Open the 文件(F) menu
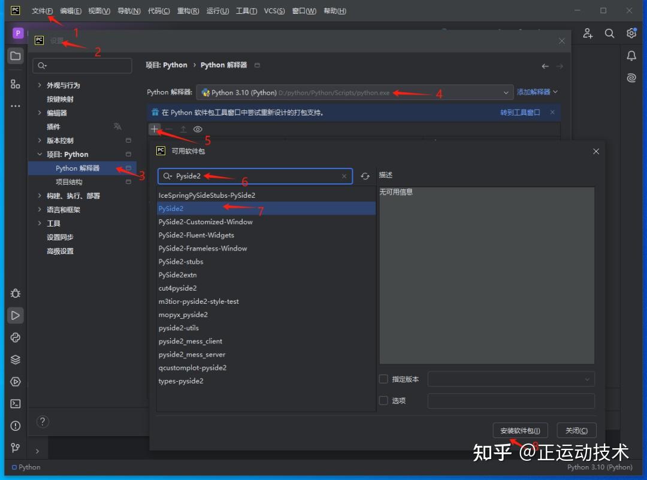This screenshot has width=647, height=480. 42,11
